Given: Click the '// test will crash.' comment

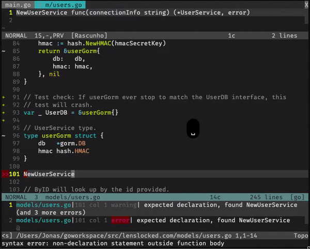Looking at the screenshot, I should click(x=58, y=105).
